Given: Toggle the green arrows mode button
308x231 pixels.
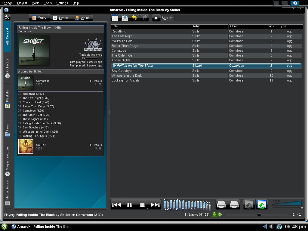Looking at the screenshot, I should click(262, 205).
